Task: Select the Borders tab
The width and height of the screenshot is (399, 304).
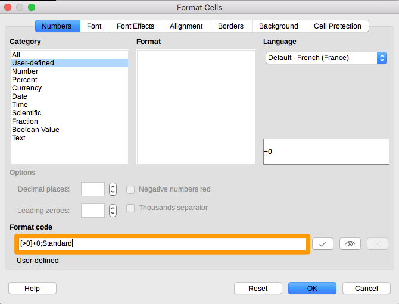Action: click(230, 26)
